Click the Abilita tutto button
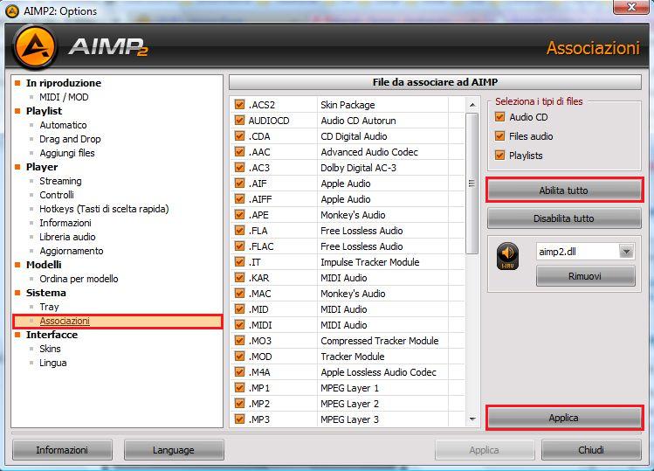 564,190
